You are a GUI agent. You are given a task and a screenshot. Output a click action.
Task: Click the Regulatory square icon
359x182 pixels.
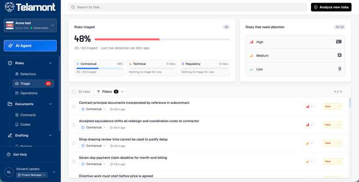(x=183, y=64)
